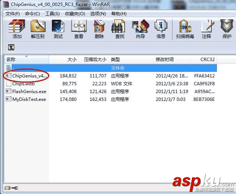Sort by 大小 column header
Image resolution: width=236 pixels, height=194 pixels.
tap(64, 60)
